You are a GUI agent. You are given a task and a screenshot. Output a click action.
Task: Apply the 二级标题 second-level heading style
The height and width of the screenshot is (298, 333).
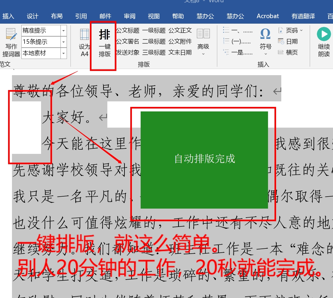pyautogui.click(x=154, y=42)
